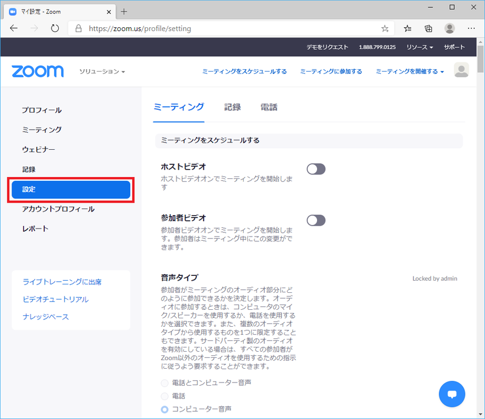Open ウェビナー in the sidebar
The height and width of the screenshot is (419, 485).
coord(38,149)
